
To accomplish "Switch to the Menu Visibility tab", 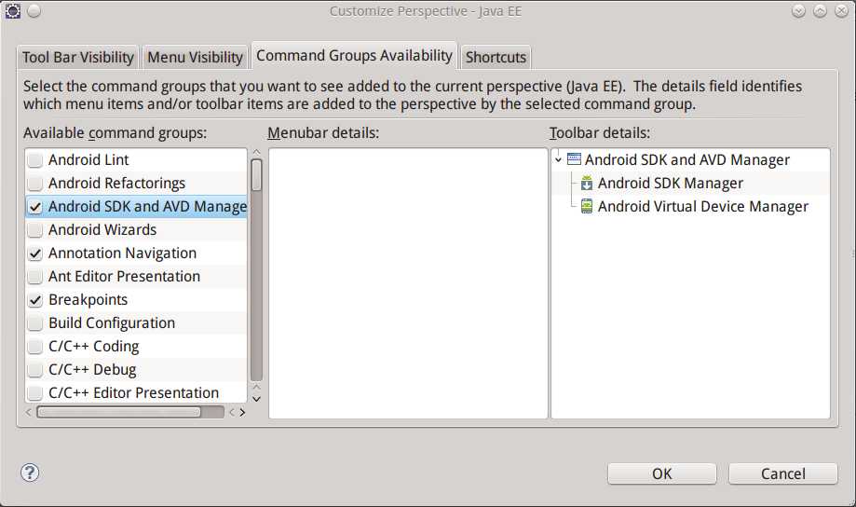I will (x=195, y=57).
